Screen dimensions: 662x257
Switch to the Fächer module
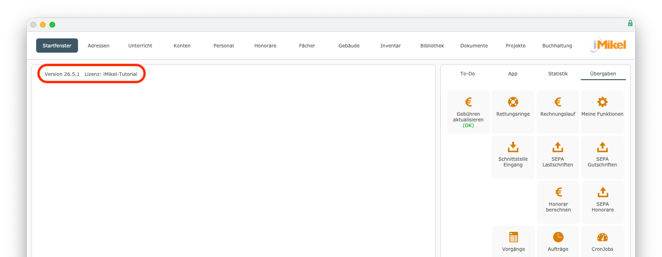pyautogui.click(x=307, y=46)
